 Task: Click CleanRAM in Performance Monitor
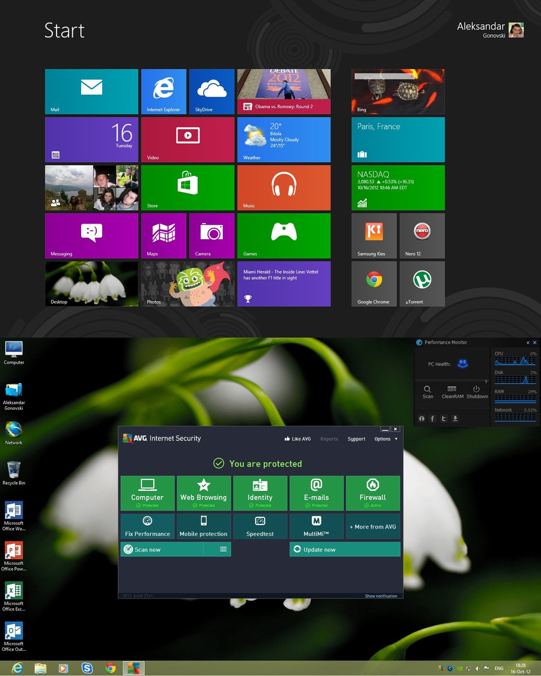pos(453,392)
